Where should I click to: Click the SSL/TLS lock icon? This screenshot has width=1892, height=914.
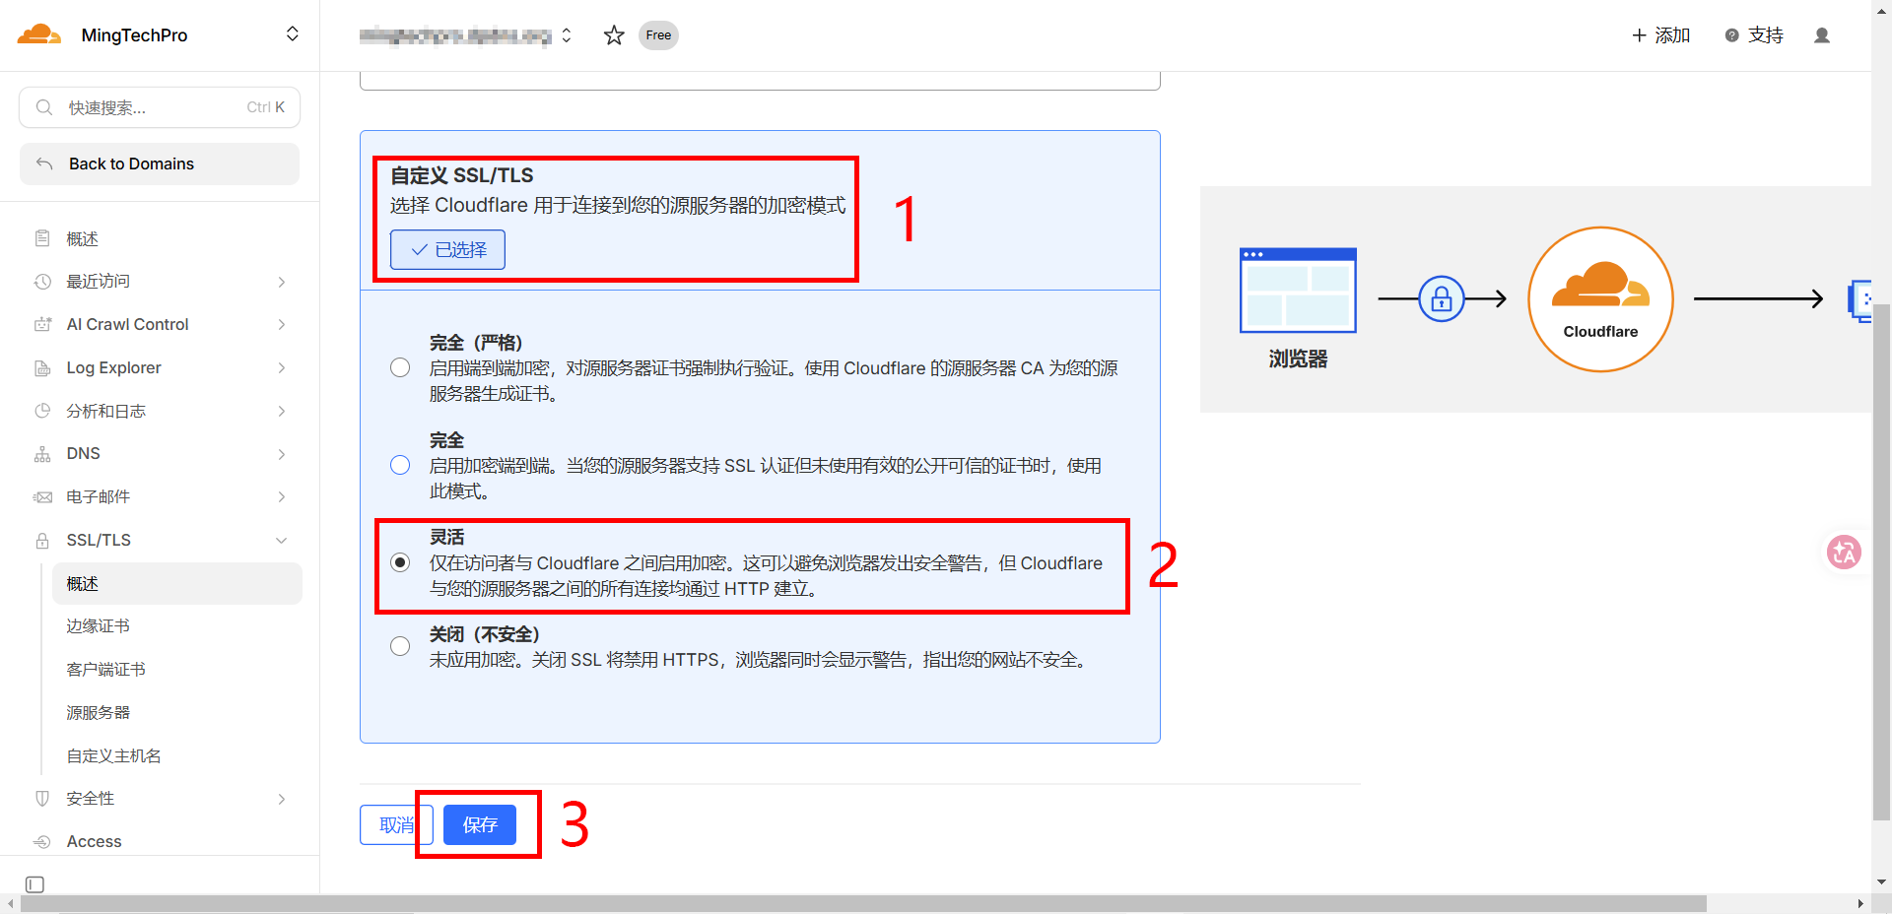pyautogui.click(x=42, y=540)
